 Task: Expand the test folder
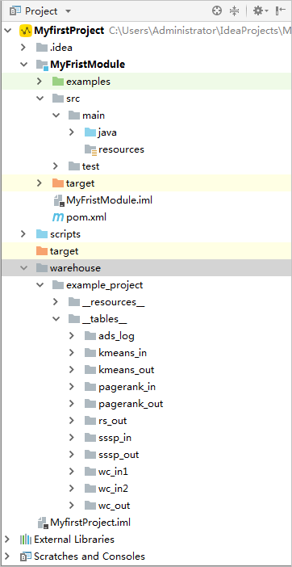tap(56, 166)
